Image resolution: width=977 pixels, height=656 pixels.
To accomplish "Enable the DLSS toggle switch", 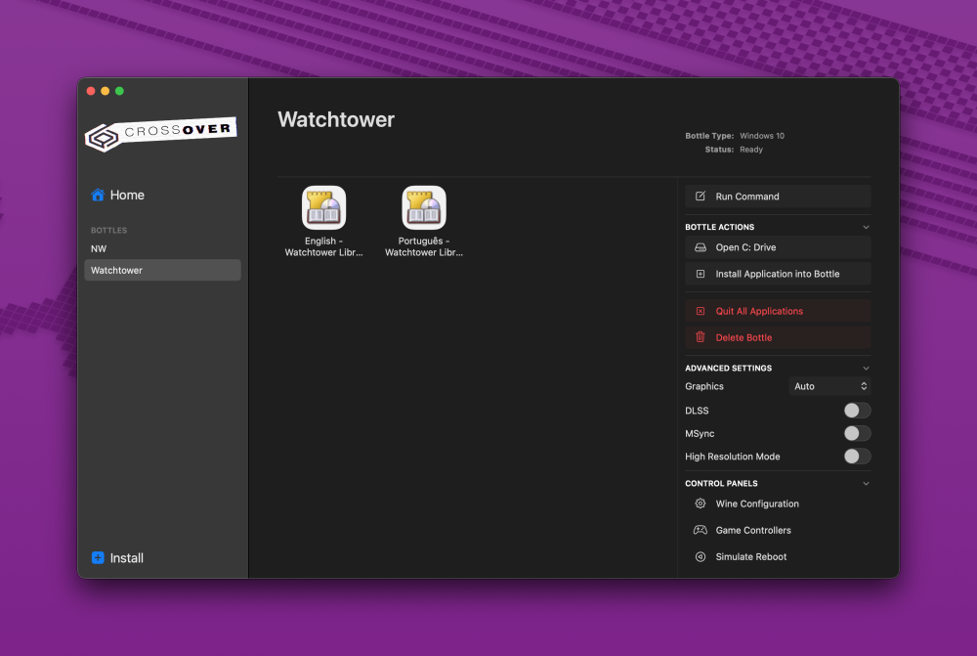I will 857,411.
